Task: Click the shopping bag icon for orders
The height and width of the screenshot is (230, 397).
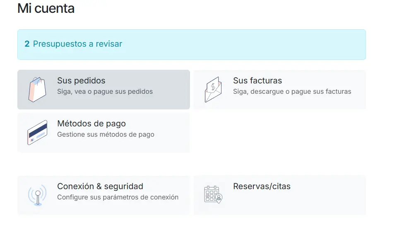Action: (x=37, y=90)
